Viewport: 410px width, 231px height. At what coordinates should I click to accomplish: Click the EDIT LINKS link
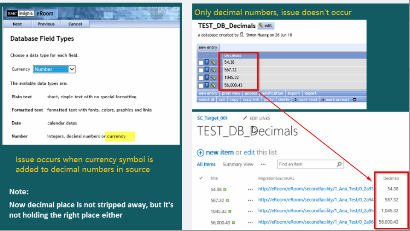coord(260,118)
